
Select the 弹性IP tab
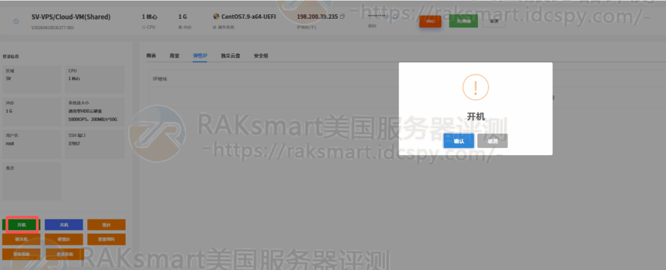coord(200,56)
